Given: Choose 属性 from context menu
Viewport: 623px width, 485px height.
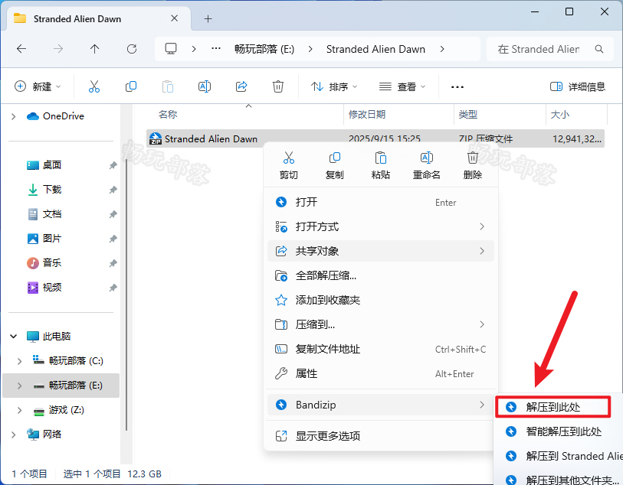Looking at the screenshot, I should coord(381,373).
